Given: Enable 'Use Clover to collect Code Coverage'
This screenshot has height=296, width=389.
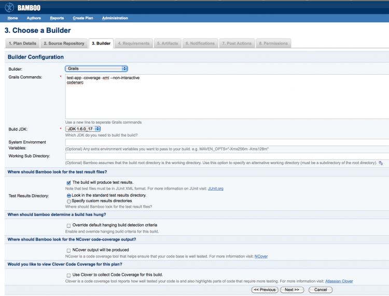Looking at the screenshot, I should coord(68,275).
